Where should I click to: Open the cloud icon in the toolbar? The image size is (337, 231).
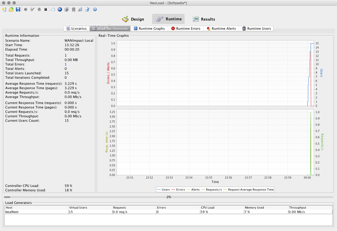(53, 9)
